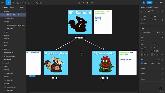Click the Share button
Image resolution: width=165 pixels, height=93 pixels.
(x=150, y=3)
